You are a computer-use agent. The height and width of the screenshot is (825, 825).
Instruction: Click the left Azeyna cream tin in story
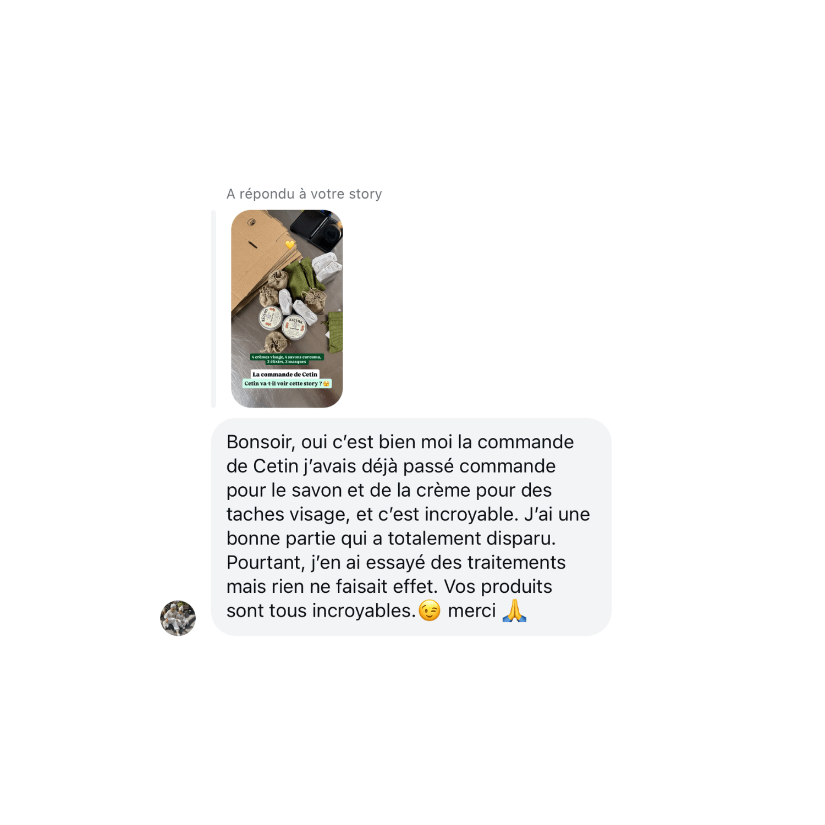tap(271, 318)
